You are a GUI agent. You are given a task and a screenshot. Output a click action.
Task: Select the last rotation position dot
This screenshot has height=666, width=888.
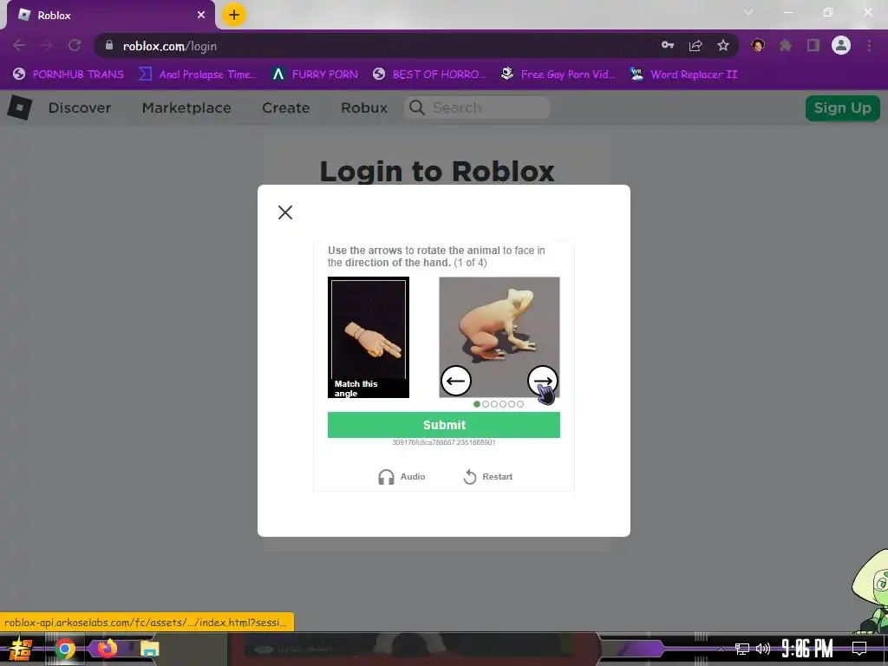tap(520, 404)
